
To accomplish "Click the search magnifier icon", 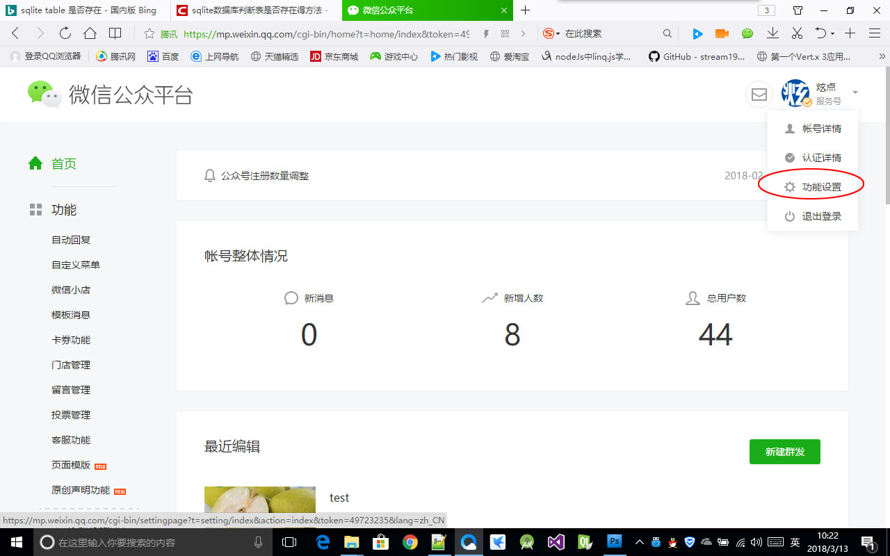I will tap(667, 33).
